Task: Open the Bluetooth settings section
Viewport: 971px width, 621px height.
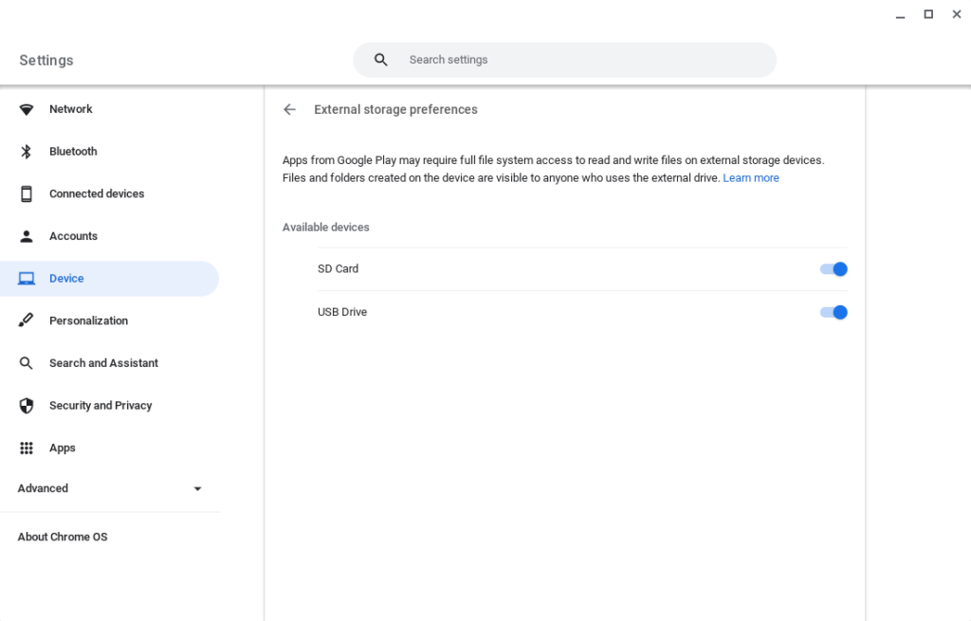Action: [x=110, y=152]
